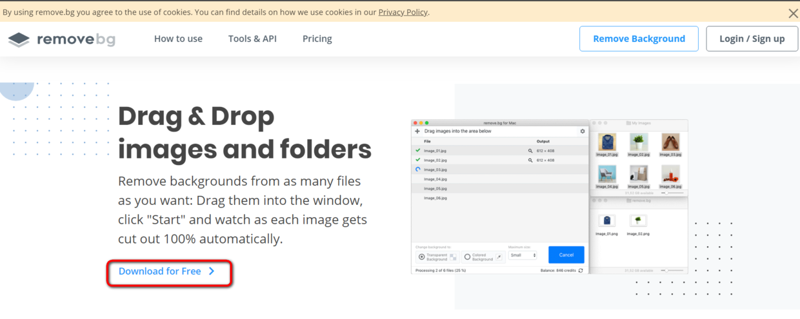Select the Transparent Background radio button
The height and width of the screenshot is (319, 800).
(x=422, y=256)
